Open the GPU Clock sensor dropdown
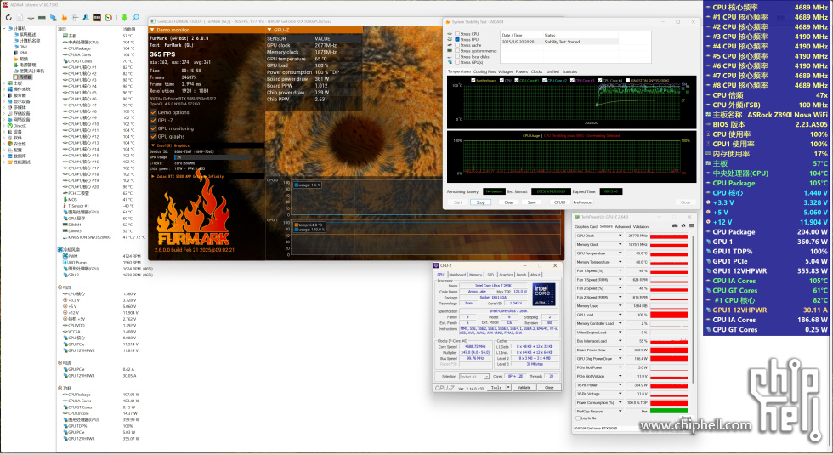833x455 pixels. click(x=620, y=236)
